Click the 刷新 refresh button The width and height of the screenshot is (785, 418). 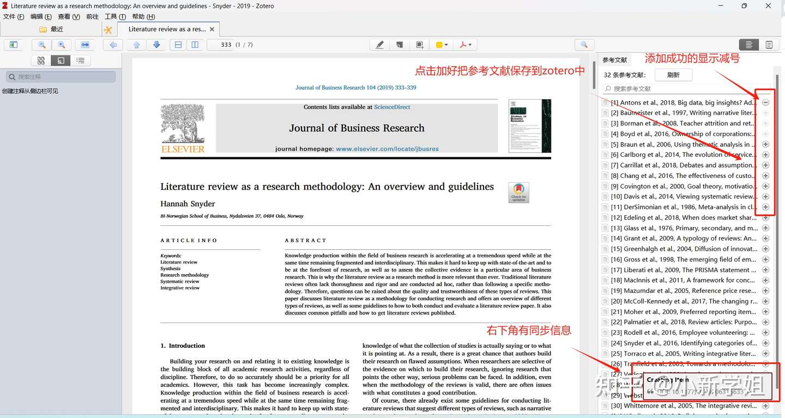tap(673, 75)
